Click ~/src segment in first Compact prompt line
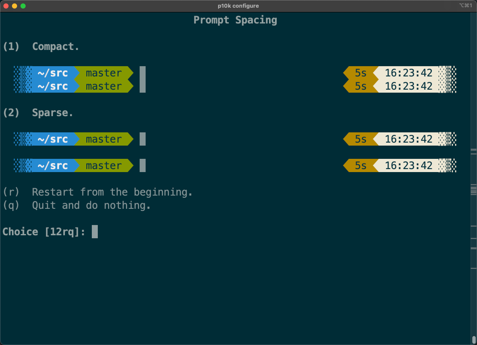 coord(53,73)
